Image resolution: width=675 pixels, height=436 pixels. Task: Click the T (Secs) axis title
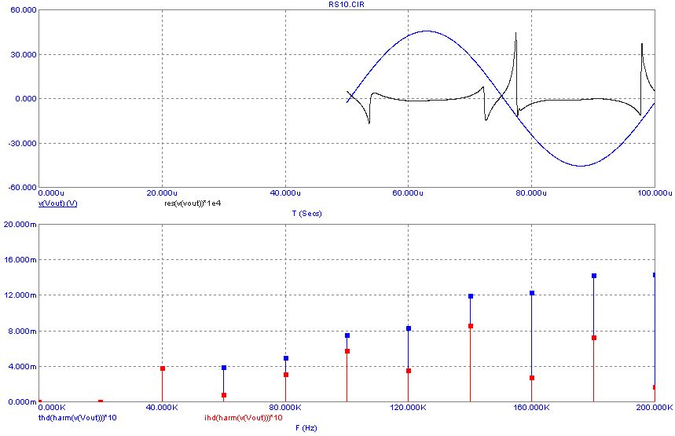pos(307,214)
